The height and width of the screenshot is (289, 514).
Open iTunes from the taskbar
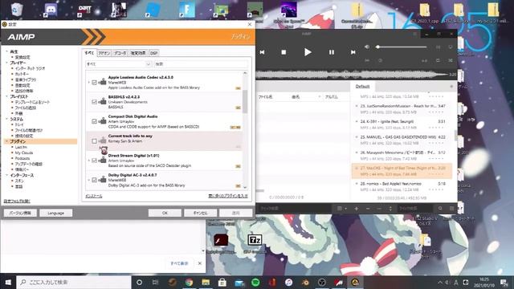[x=289, y=282]
